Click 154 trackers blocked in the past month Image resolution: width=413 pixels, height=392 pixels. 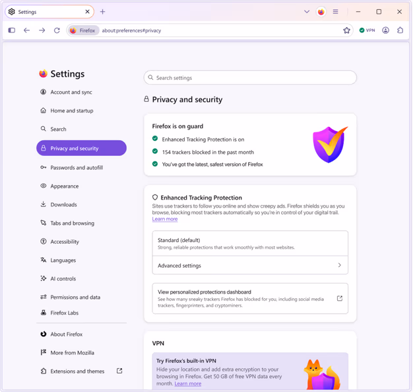208,152
